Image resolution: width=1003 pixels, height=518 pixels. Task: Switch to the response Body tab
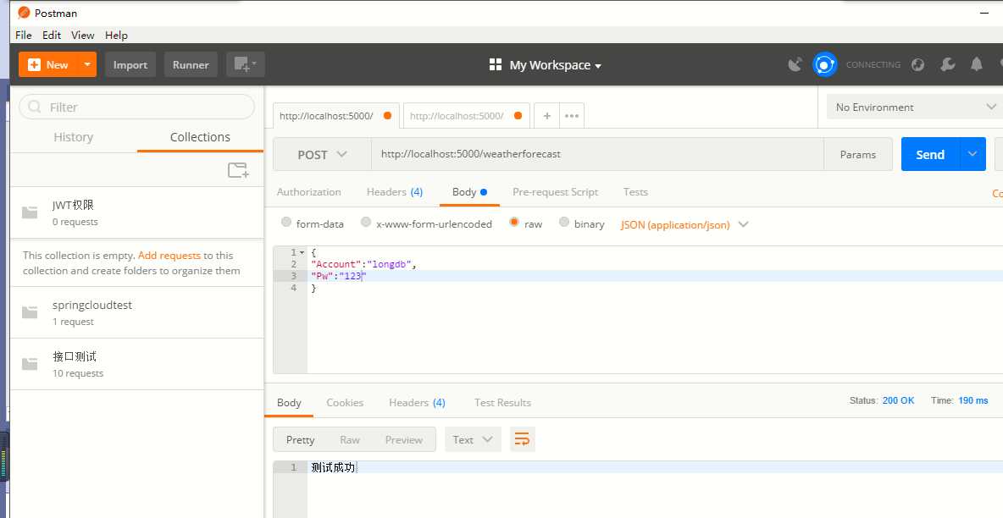289,402
